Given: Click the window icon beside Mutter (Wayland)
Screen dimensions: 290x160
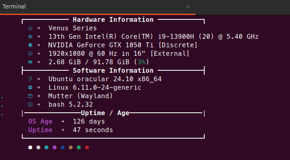Looking at the screenshot, I should tap(30, 96).
